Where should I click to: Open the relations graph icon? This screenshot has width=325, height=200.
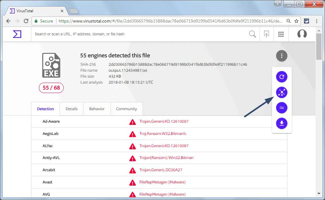[x=281, y=92]
